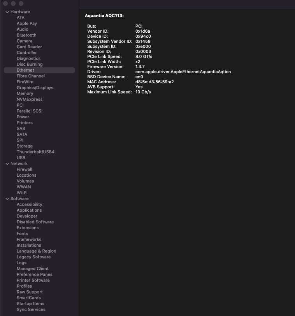Select the PCI sidebar item
Screen dimensions: 295x316
[x=20, y=105]
